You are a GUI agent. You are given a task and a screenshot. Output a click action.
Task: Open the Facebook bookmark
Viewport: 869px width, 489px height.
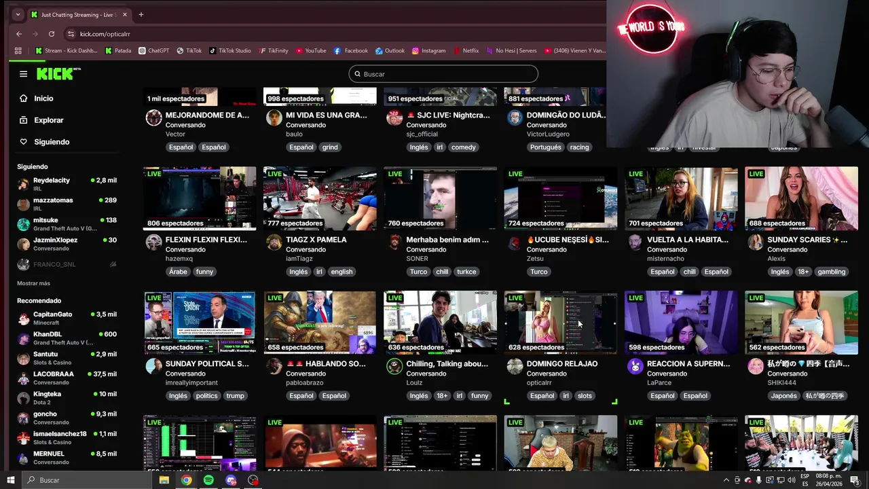(x=351, y=51)
